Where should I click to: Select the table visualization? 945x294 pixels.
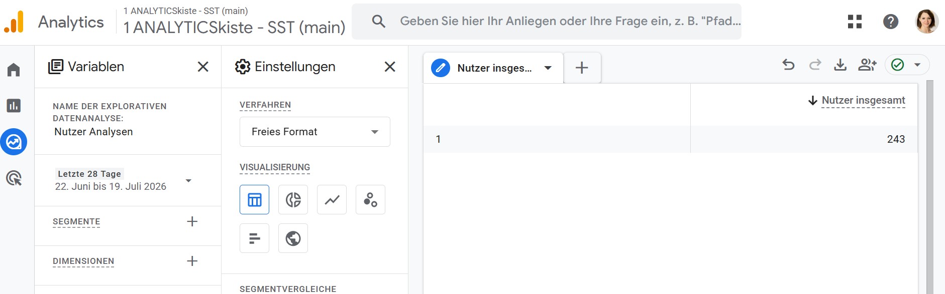255,200
